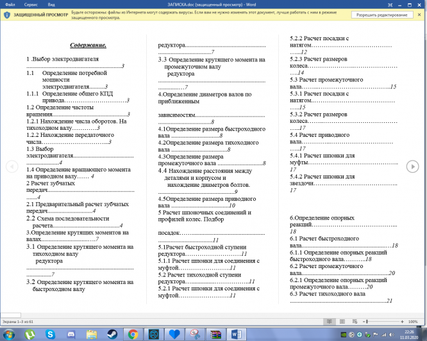The width and height of the screenshot is (427, 341).
Task: Click entry 6.Определение опорных
Action: click(x=322, y=218)
